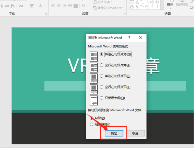
Task: Select 只使用大纲(O) radio option
Action: pos(112,98)
